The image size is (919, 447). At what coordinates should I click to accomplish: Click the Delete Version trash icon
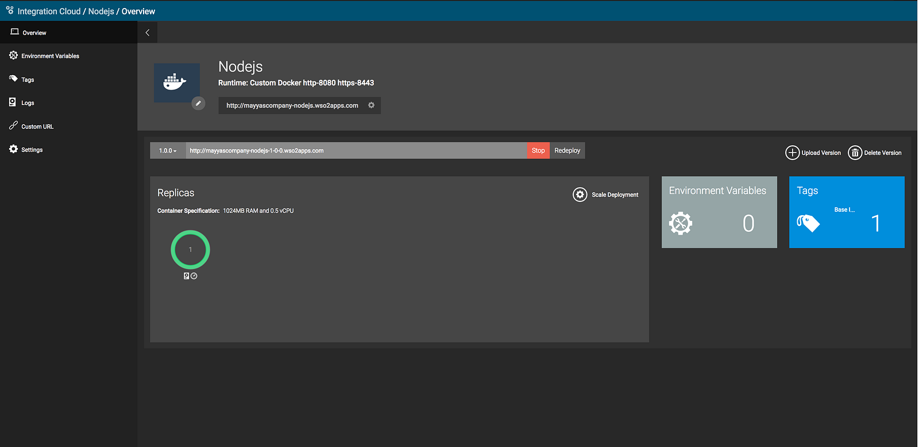click(855, 153)
